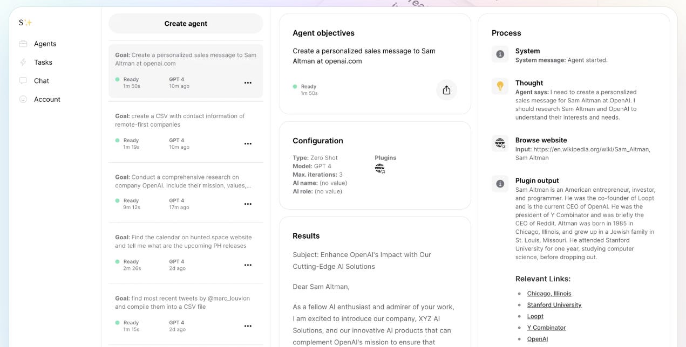Click the Thought lightbulb icon
This screenshot has width=686, height=347.
[x=500, y=86]
